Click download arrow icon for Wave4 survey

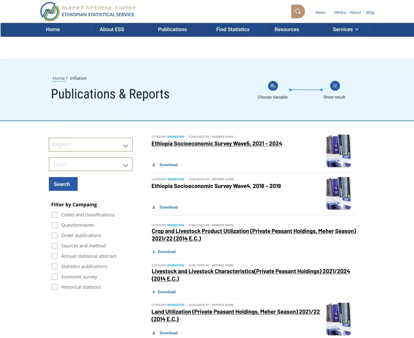click(x=154, y=207)
